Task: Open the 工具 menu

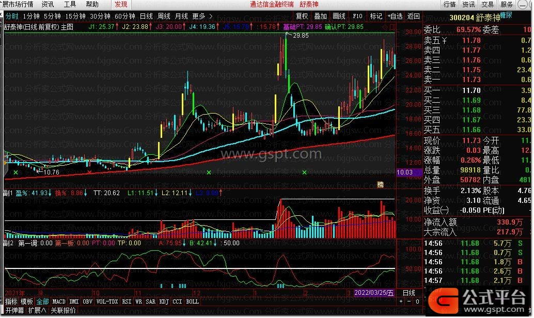Action: tap(70, 5)
